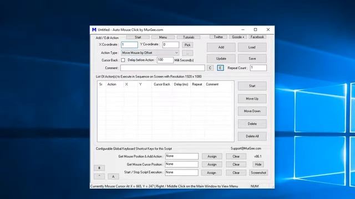Click the Get Mouse Position & Add Action shortcut field
The image size is (355, 199).
[x=181, y=156]
